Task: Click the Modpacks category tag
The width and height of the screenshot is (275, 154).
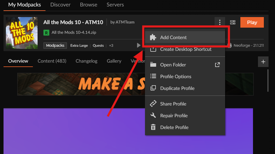Action: pos(55,46)
